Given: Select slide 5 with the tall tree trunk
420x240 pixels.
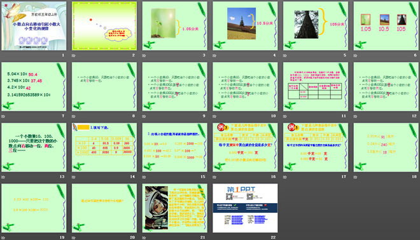Looking at the screenshot, I should 316,25.
